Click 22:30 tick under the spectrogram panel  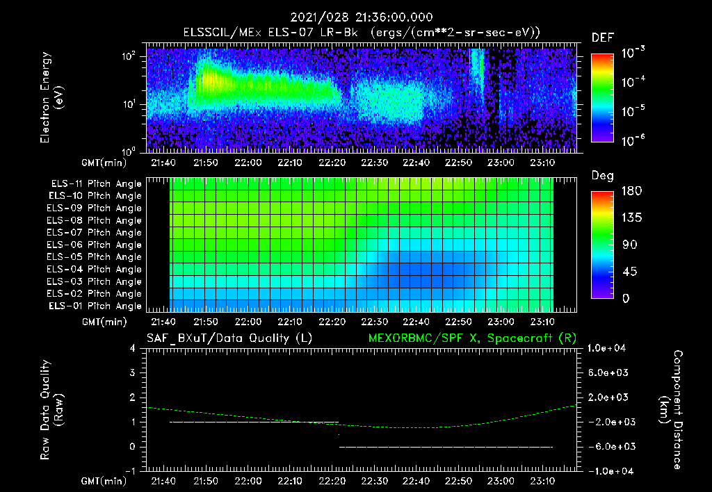374,163
